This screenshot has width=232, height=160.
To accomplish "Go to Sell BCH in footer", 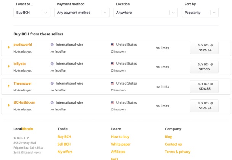I will 64,144.
